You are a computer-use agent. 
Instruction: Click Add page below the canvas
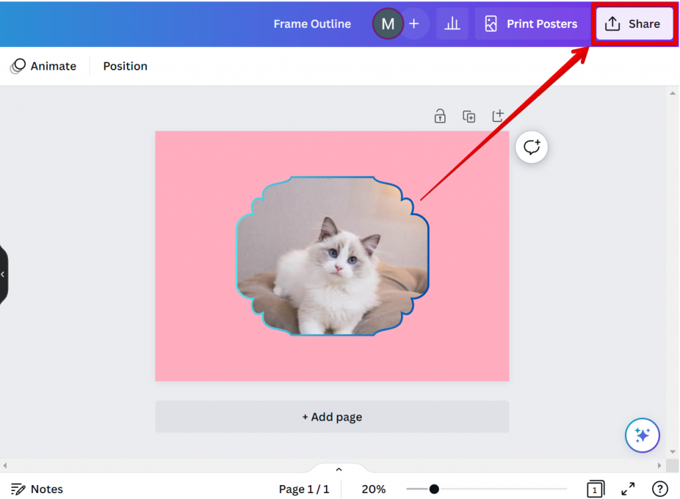pyautogui.click(x=332, y=417)
